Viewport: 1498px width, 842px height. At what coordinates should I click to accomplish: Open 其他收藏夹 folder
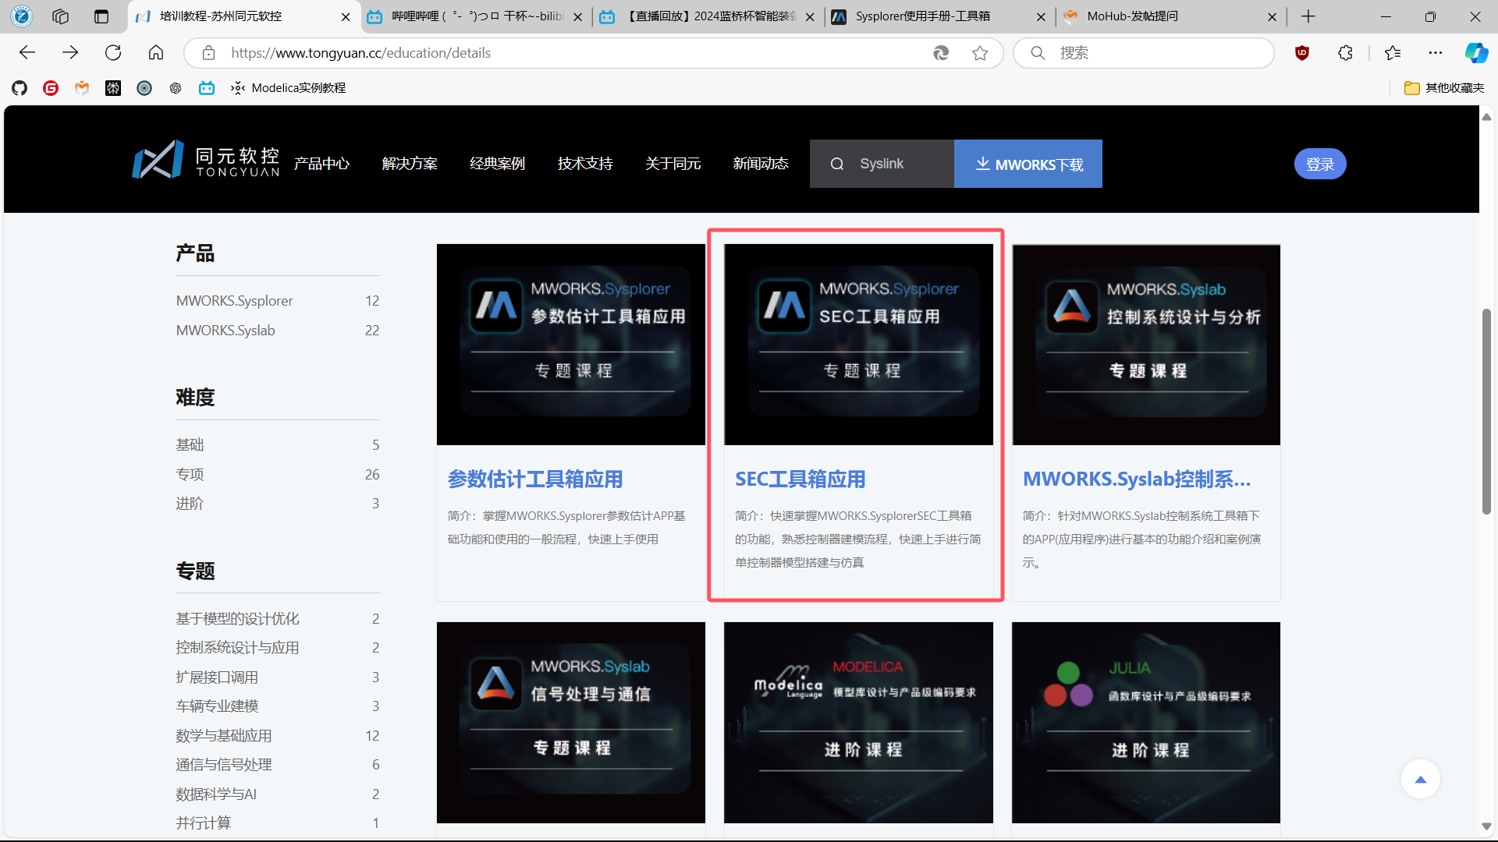1444,88
